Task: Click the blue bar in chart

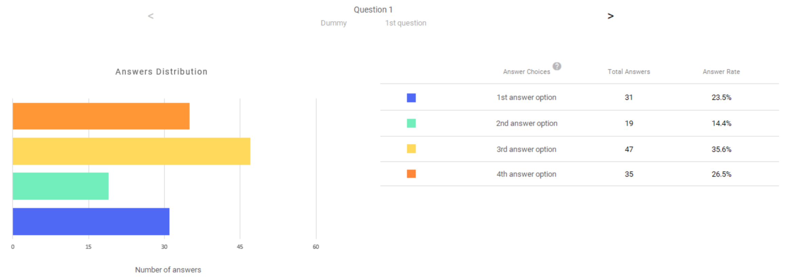Action: [x=91, y=221]
